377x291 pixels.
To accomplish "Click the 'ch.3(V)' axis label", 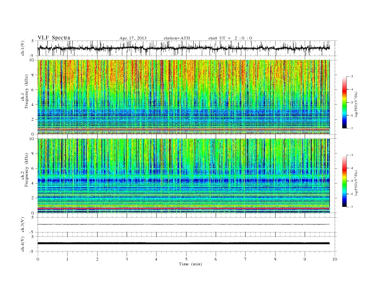I will click(x=23, y=225).
